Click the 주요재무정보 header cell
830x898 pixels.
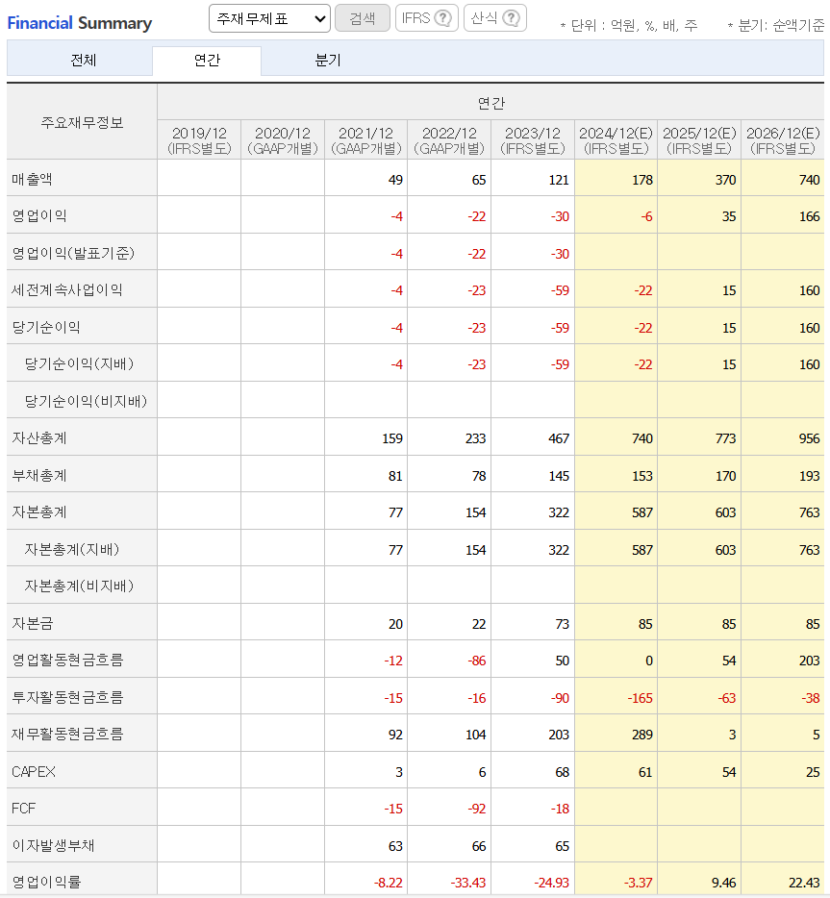[82, 122]
